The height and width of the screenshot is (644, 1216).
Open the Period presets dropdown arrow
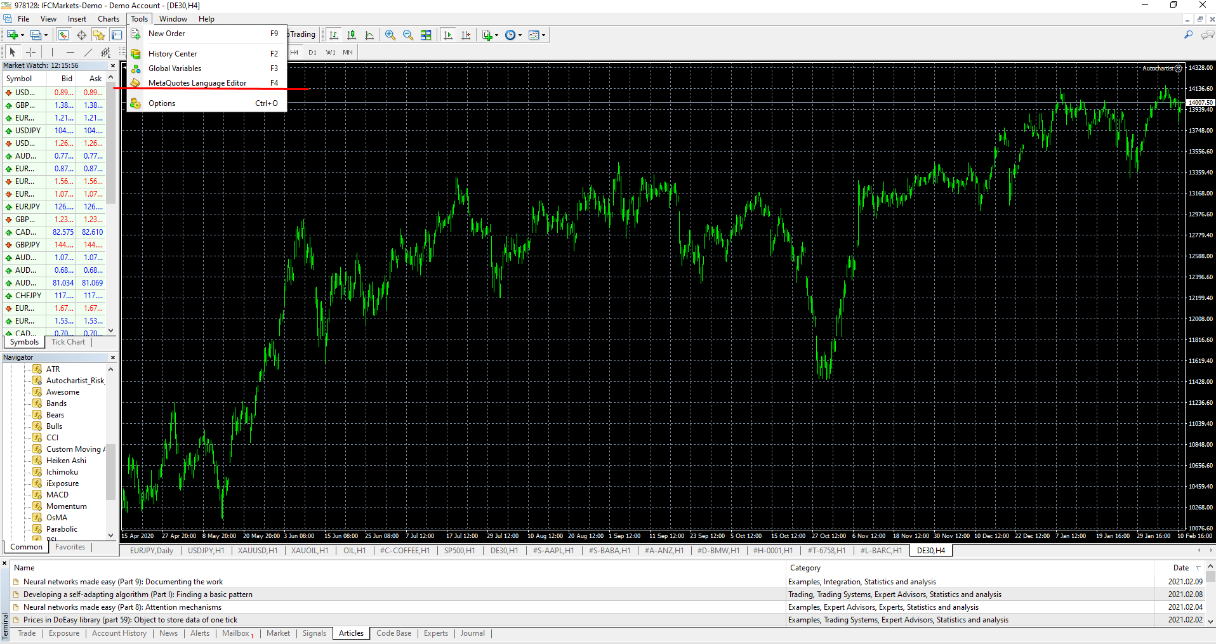pos(519,35)
